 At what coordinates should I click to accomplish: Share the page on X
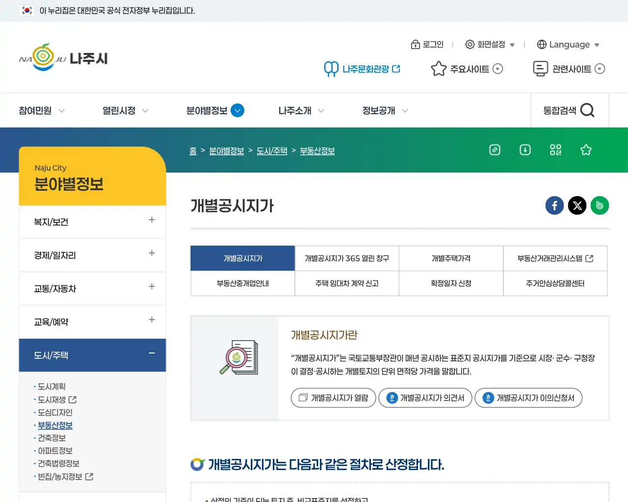577,205
